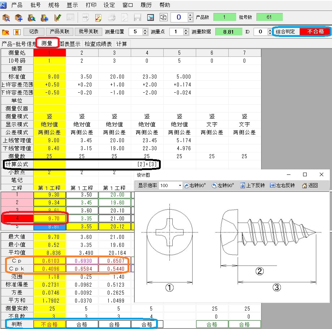Click the 测量点 number field
This screenshot has height=329, width=332.
(176, 32)
